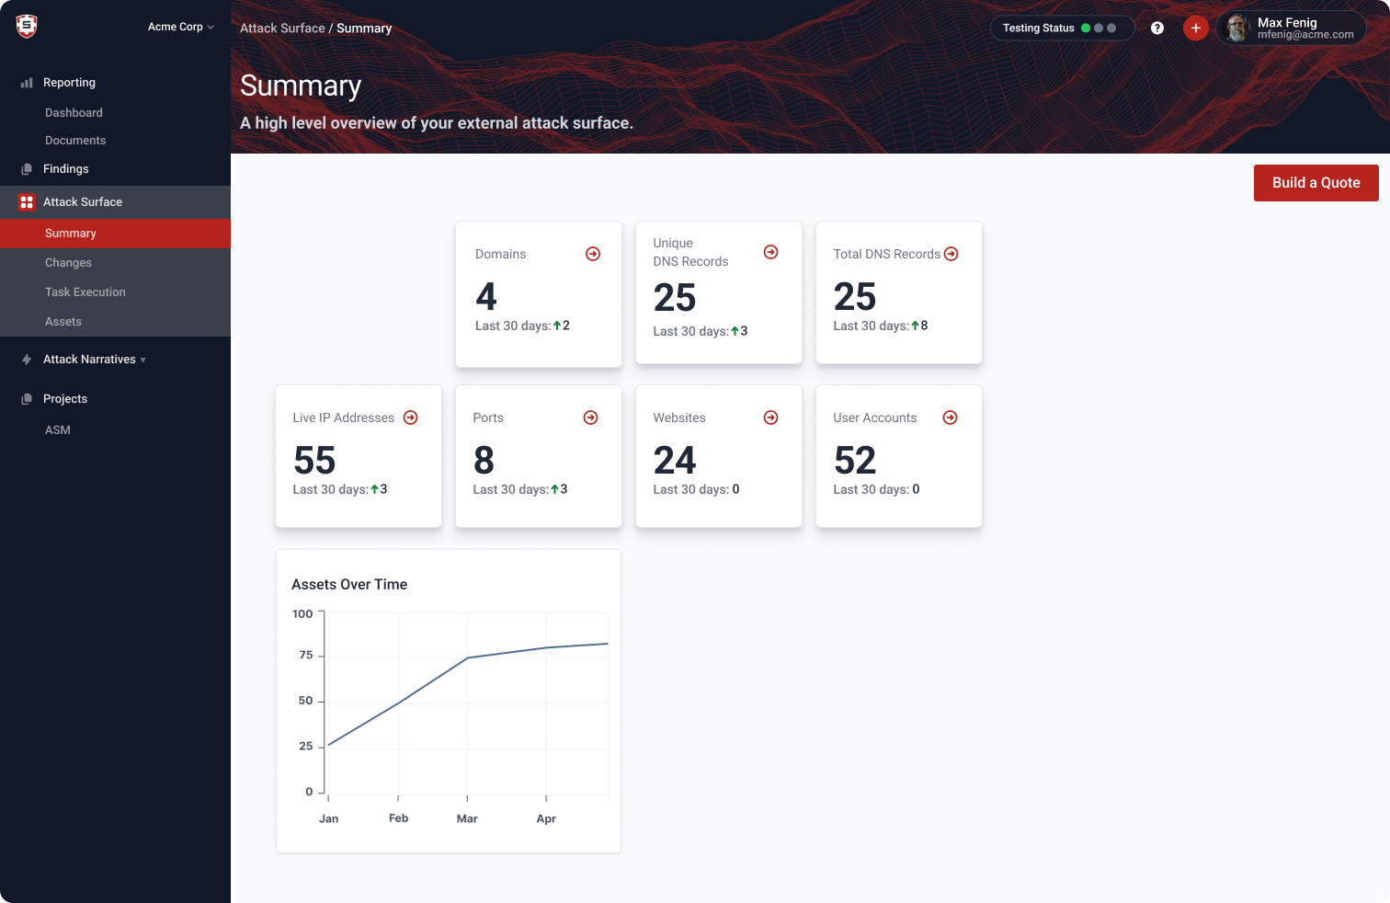Screen dimensions: 1390x903
Task: Toggle the second Testing Status indicator dot
Action: click(1099, 28)
